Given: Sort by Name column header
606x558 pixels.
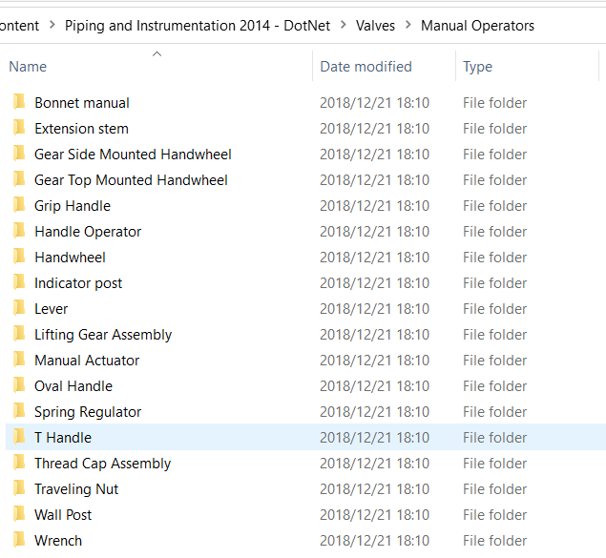Looking at the screenshot, I should (x=28, y=67).
